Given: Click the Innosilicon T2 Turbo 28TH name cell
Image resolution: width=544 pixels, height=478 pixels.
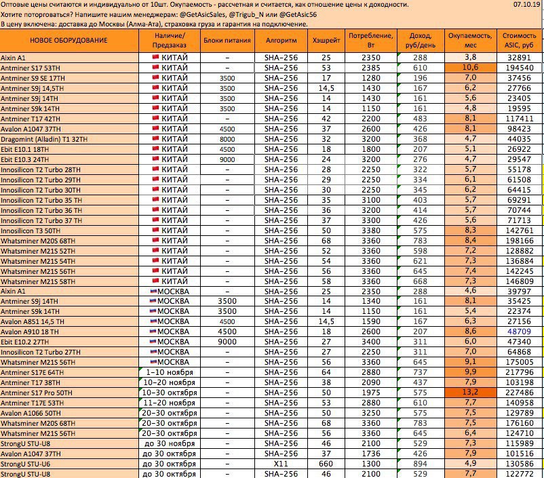Looking at the screenshot, I should pos(69,170).
